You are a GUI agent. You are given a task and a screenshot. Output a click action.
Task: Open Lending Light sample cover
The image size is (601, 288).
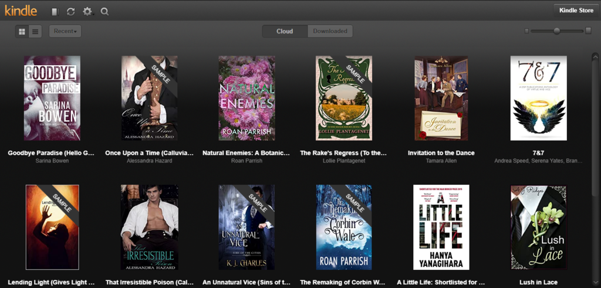coord(52,227)
